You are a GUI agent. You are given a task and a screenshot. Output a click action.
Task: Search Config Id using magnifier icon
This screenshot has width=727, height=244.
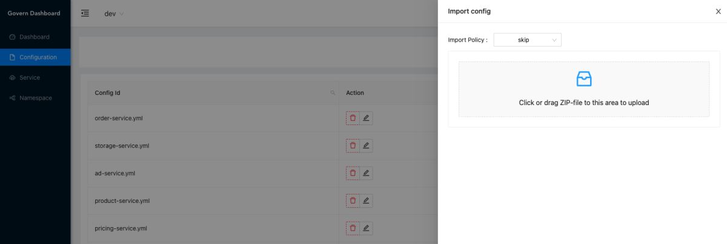pos(333,93)
